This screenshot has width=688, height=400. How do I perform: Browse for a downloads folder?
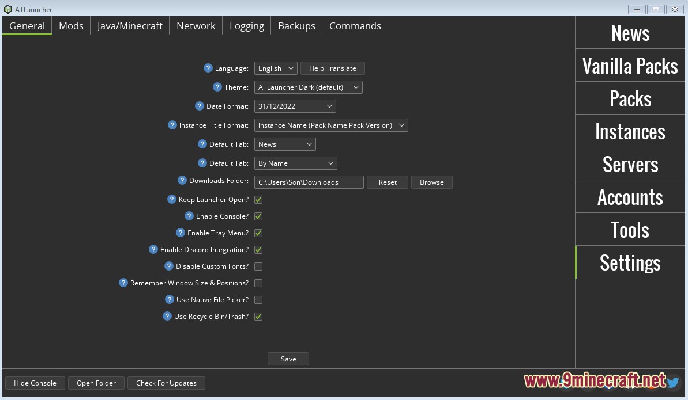pos(432,182)
